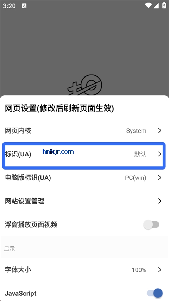
Task: Open 网站设置管理 entry
Action: [x=84, y=201]
